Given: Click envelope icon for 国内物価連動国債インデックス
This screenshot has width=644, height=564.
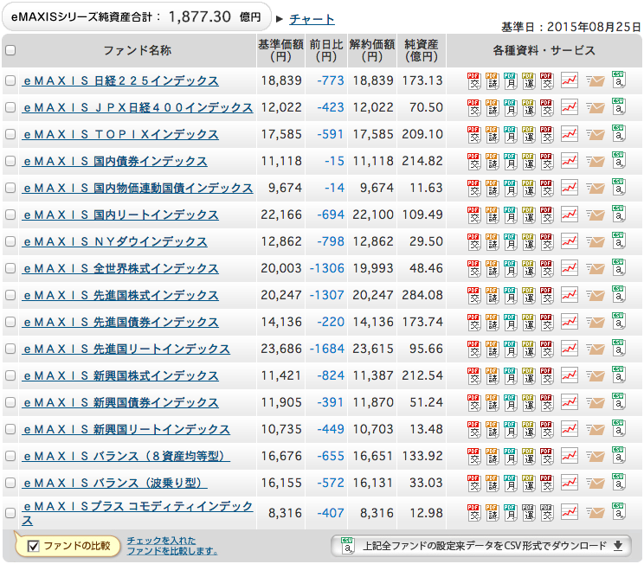Looking at the screenshot, I should coord(595,189).
